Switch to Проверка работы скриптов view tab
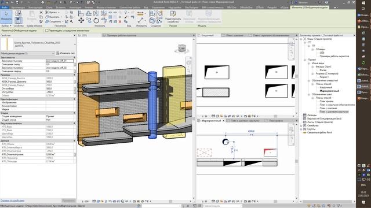The image size is (371, 208). point(121,35)
